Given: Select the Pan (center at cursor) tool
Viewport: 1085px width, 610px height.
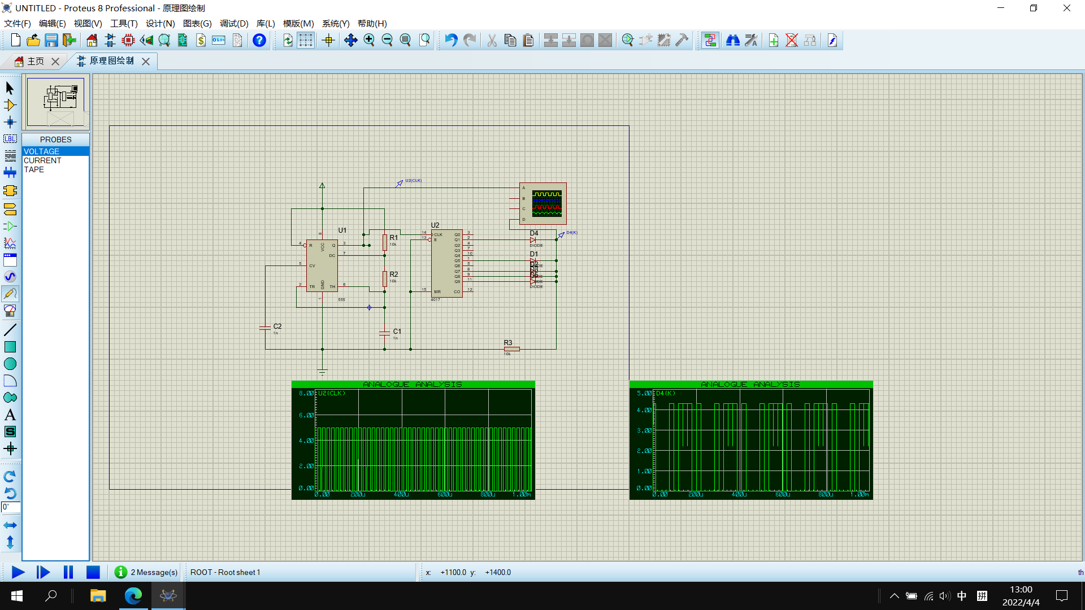Looking at the screenshot, I should point(351,40).
